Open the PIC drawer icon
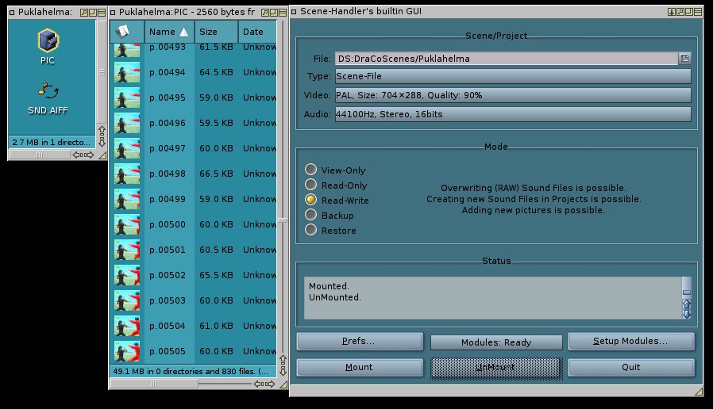Viewport: 713px width, 409px height. click(x=48, y=43)
